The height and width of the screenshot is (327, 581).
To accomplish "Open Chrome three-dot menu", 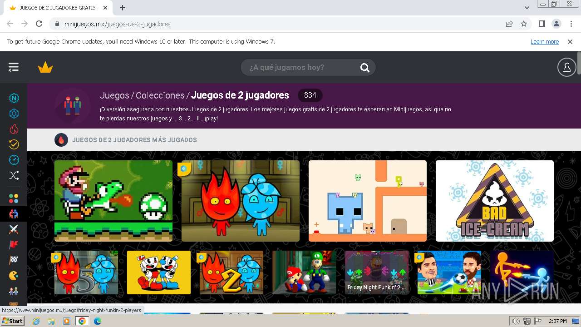I will pyautogui.click(x=571, y=24).
